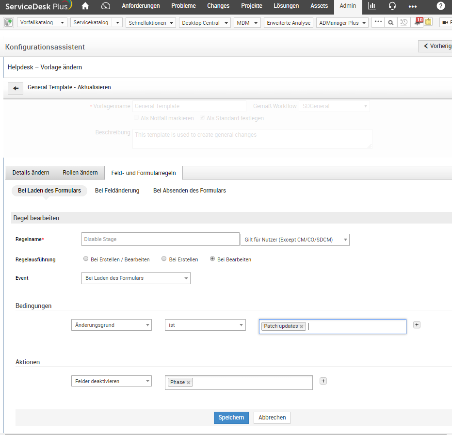This screenshot has height=435, width=452.
Task: Select the Bei Erstellen radio option
Action: click(164, 259)
